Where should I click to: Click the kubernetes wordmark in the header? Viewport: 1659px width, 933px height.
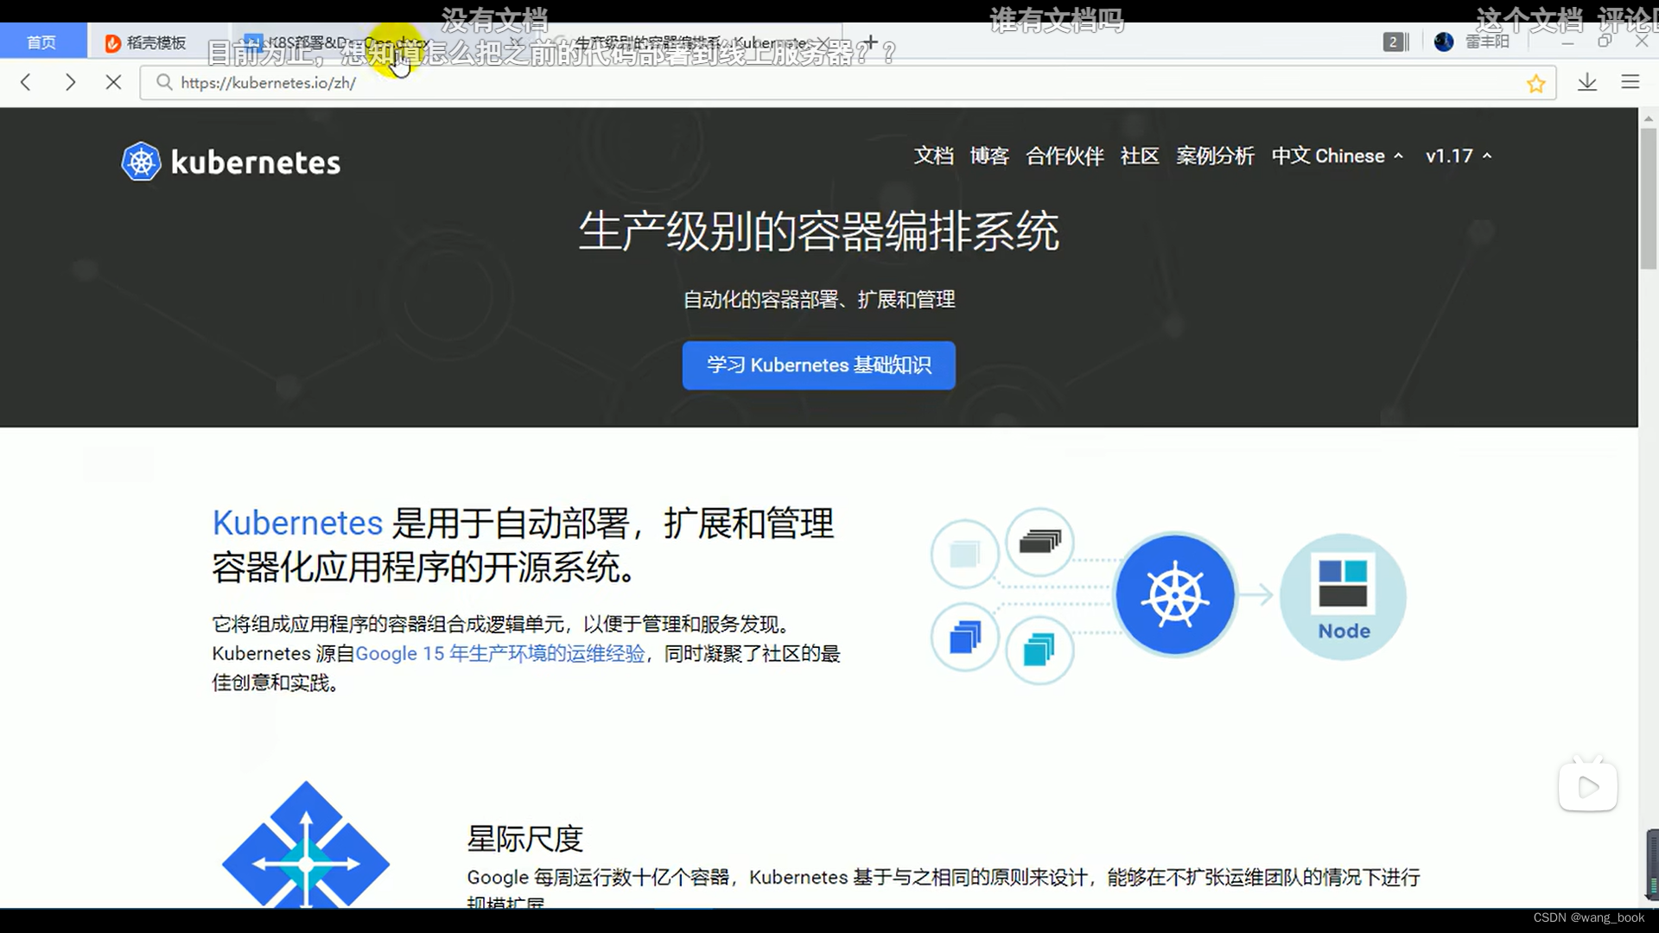256,162
